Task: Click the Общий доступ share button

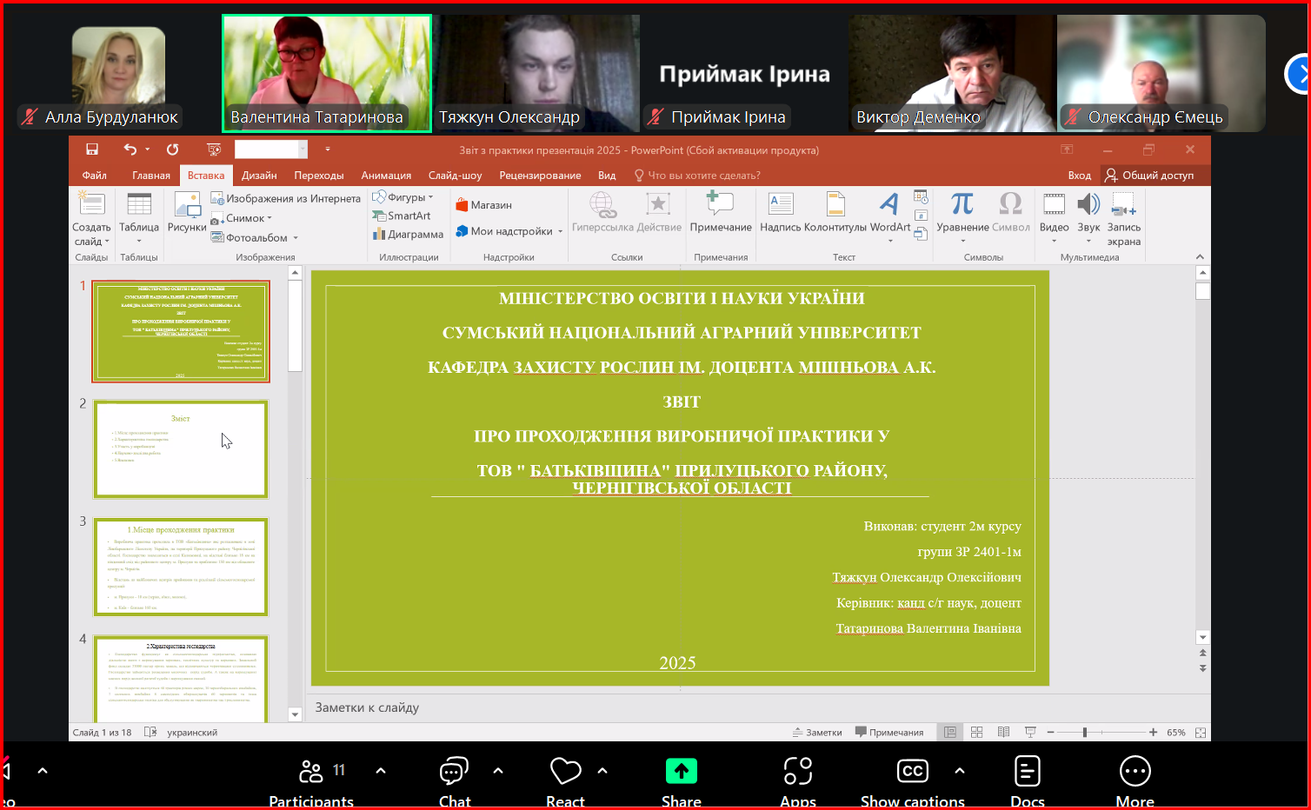Action: coord(1148,176)
